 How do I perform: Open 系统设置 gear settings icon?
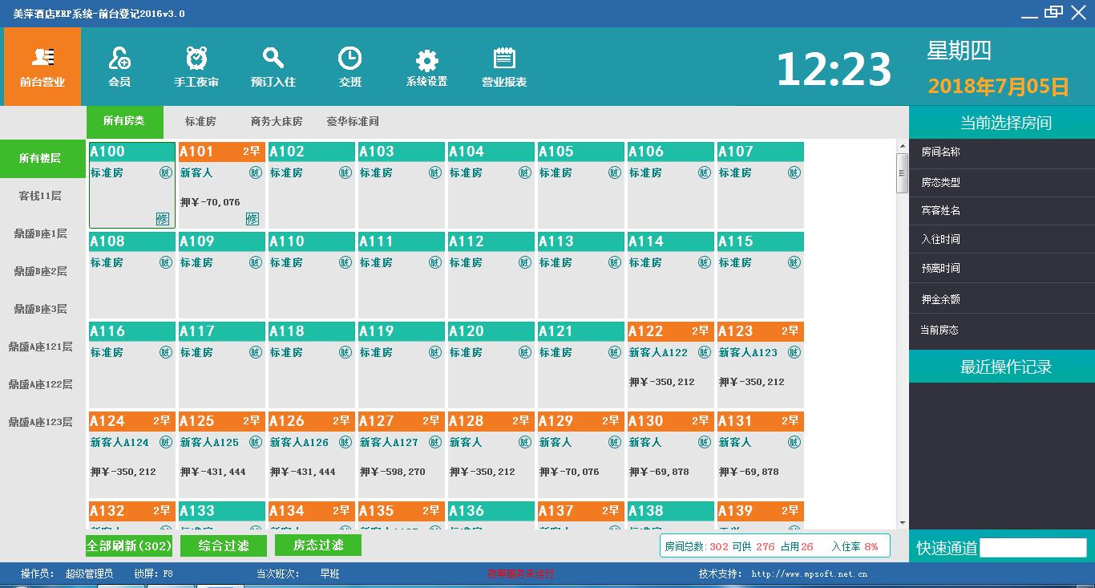pos(426,67)
